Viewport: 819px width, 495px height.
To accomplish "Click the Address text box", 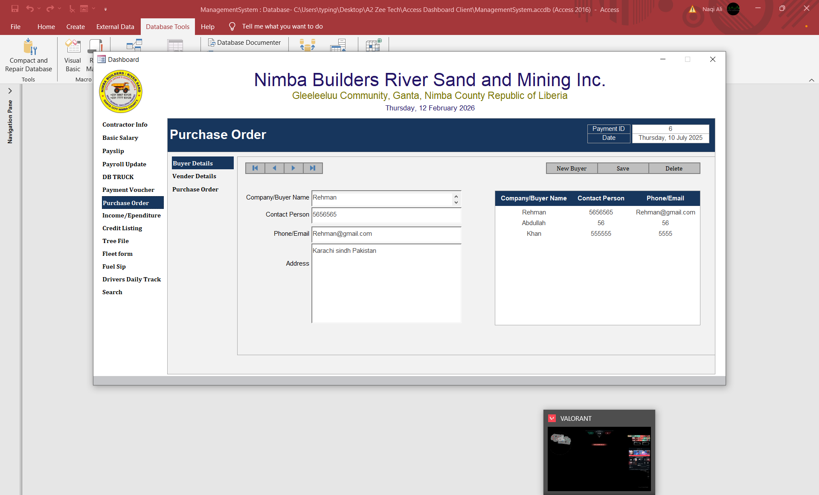I will tap(386, 283).
